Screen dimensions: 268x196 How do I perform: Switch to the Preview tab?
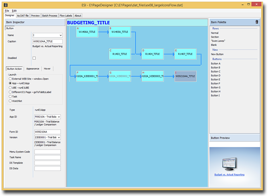pyautogui.click(x=36, y=15)
